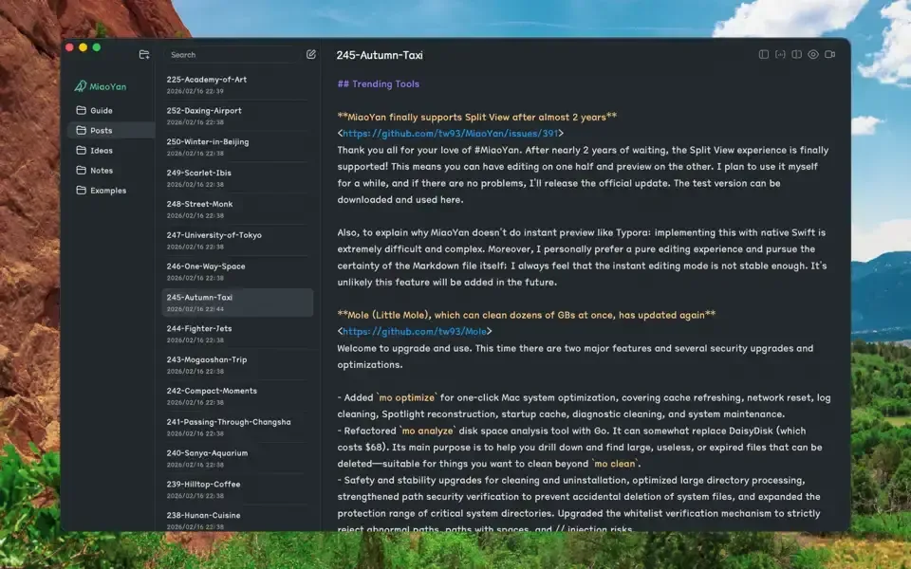Open the 246-One-Way-Space note

pos(237,271)
